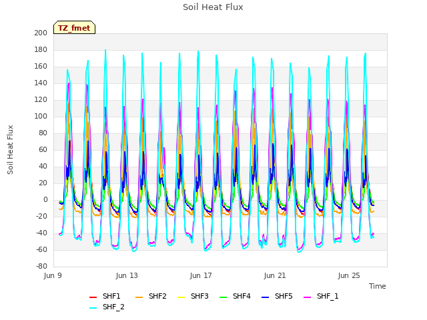Screen dimensions: 427x320
Task: Click the blue SHF5 legend color marker
Action: click(x=266, y=297)
